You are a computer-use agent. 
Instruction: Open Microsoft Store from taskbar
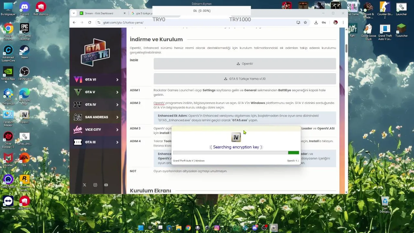coord(169,228)
